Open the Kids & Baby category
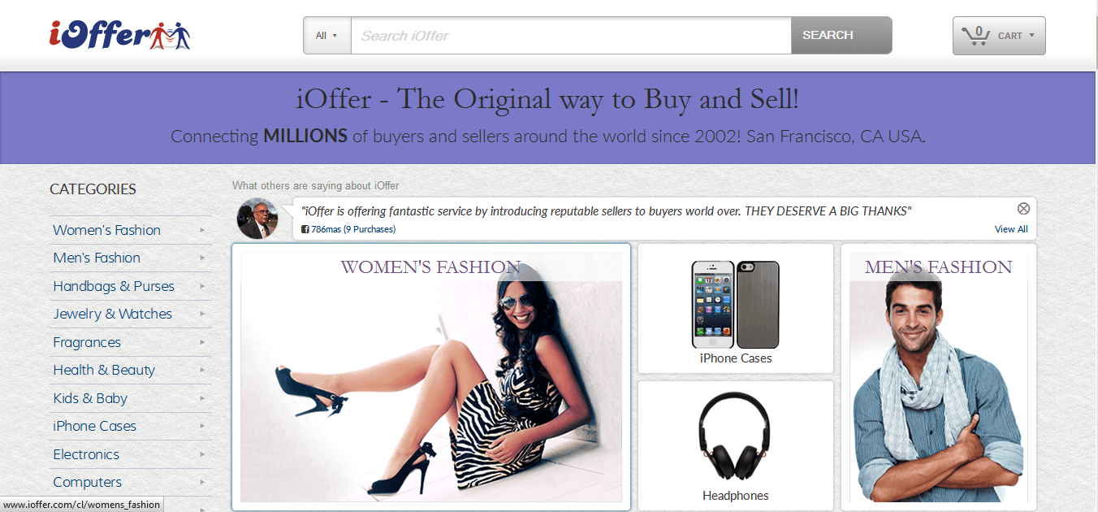The image size is (1098, 512). click(x=90, y=398)
